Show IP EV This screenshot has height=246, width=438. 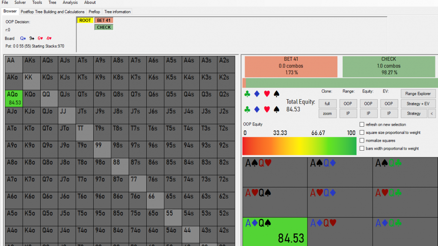388,113
